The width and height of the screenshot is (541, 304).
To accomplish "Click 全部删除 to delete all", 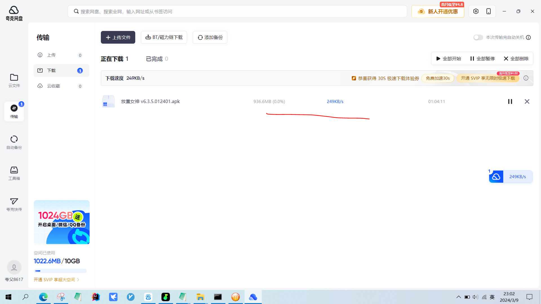I will (516, 59).
